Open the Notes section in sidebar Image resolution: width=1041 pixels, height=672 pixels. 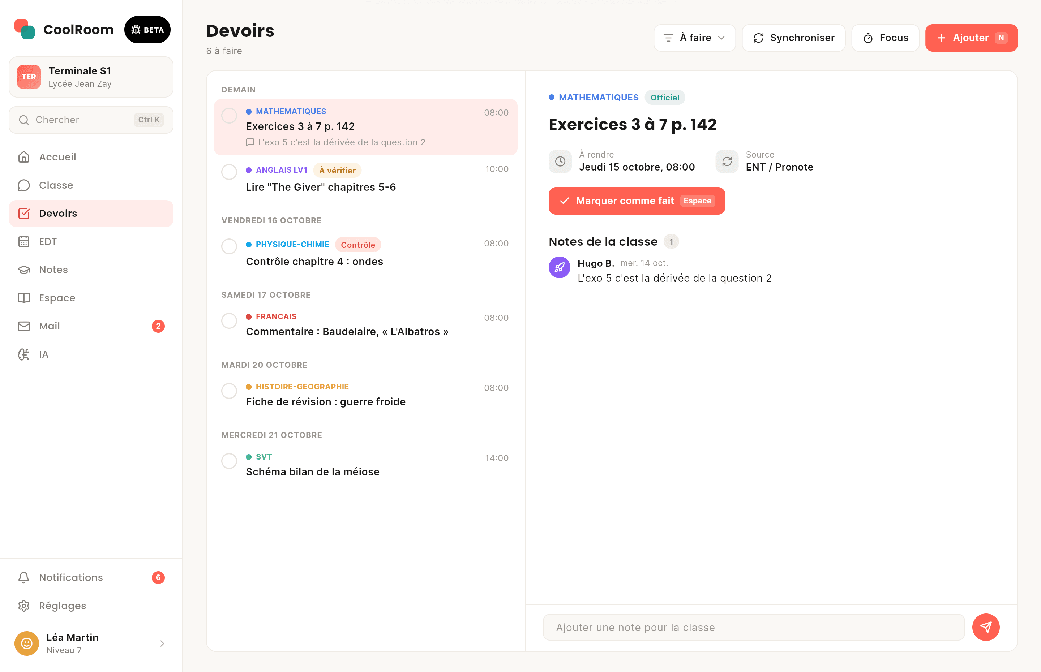pos(91,270)
